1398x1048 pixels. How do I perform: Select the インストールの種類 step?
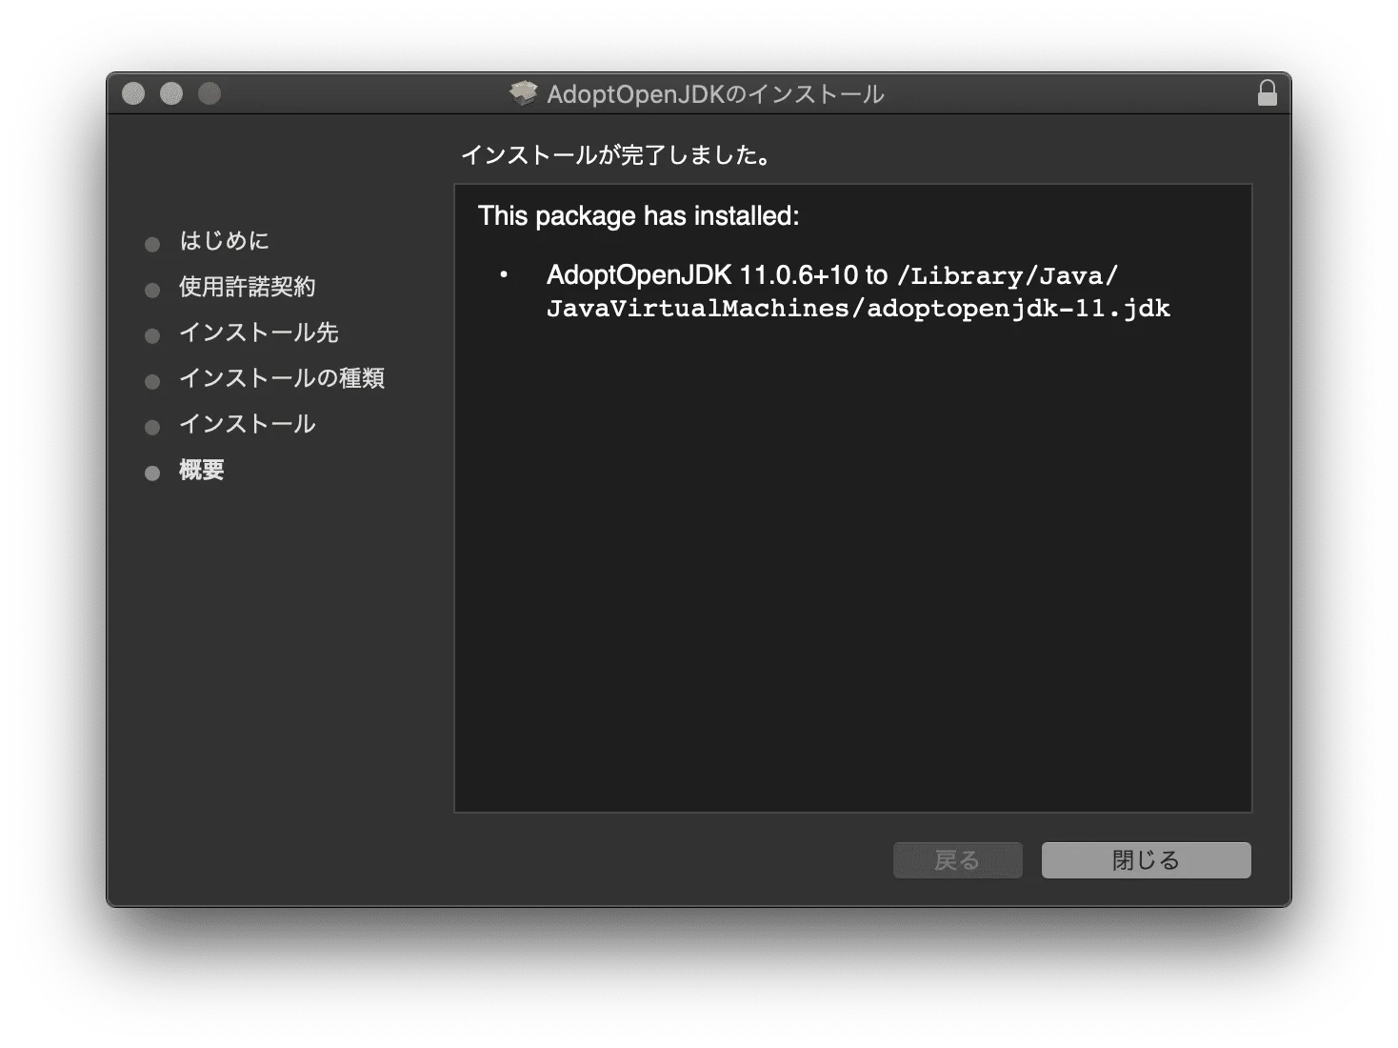[281, 378]
